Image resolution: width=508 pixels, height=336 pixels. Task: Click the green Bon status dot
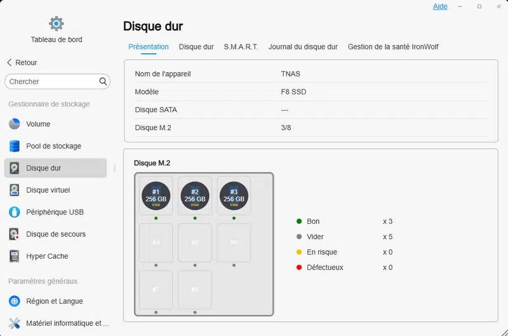point(299,221)
